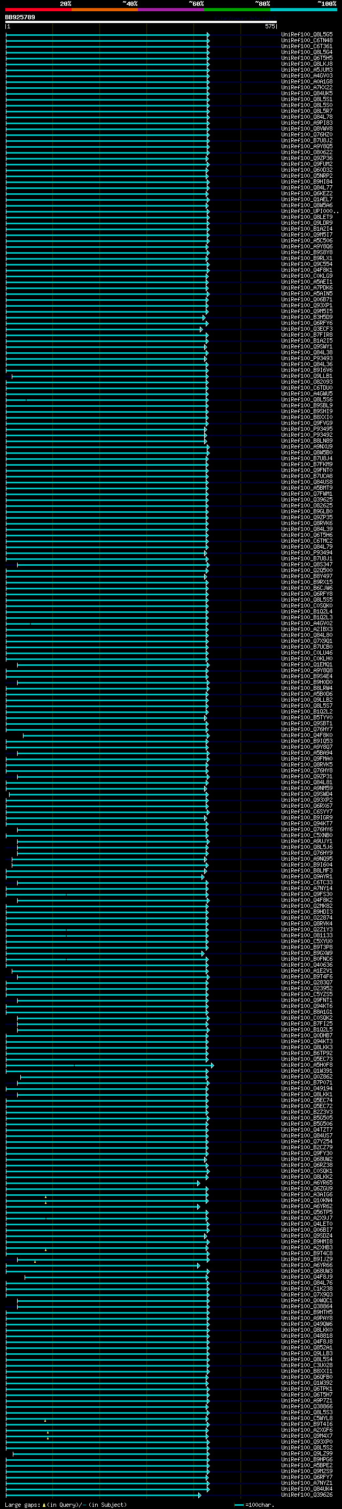The height and width of the screenshot is (1509, 342).
Task: Open hit UniRef100_A9NM59
Action: point(307,788)
